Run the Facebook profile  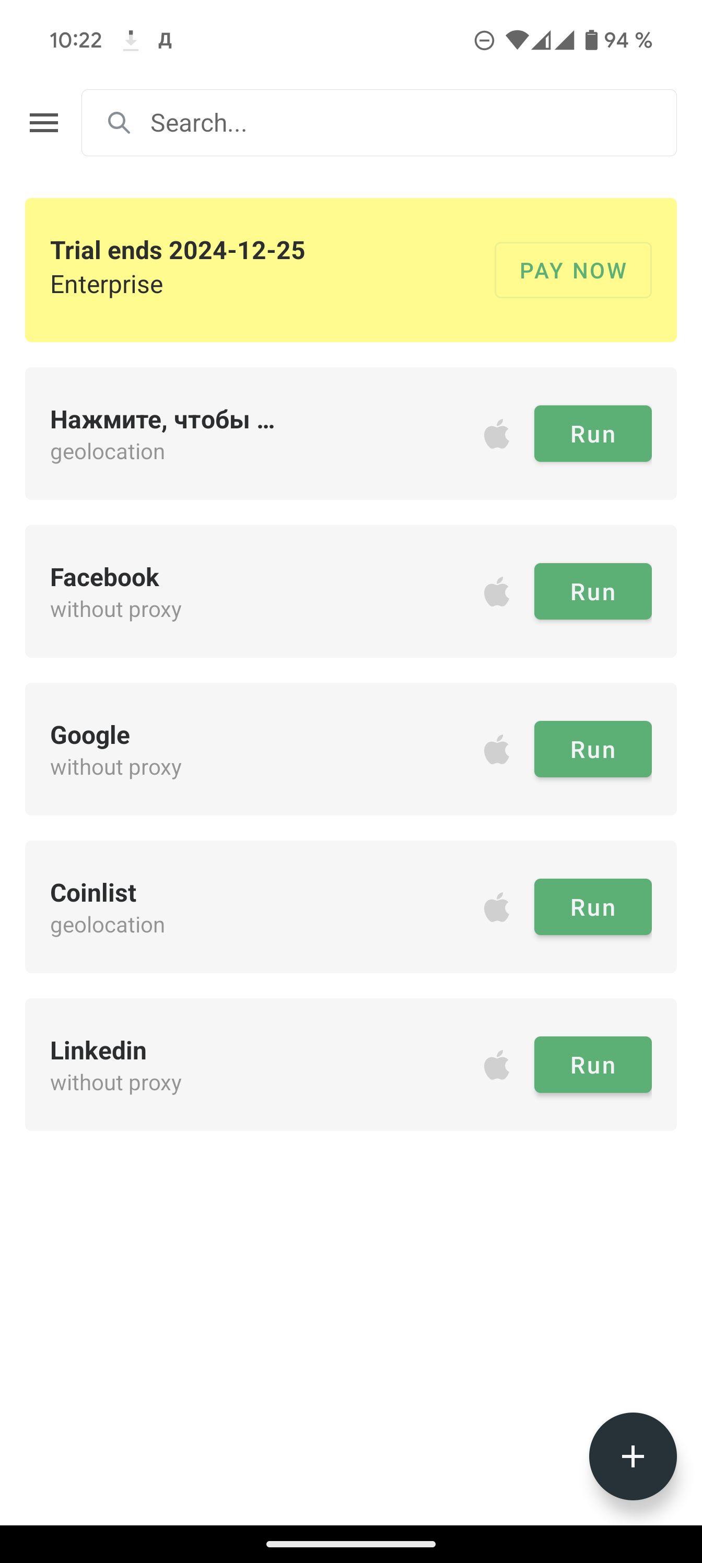593,591
